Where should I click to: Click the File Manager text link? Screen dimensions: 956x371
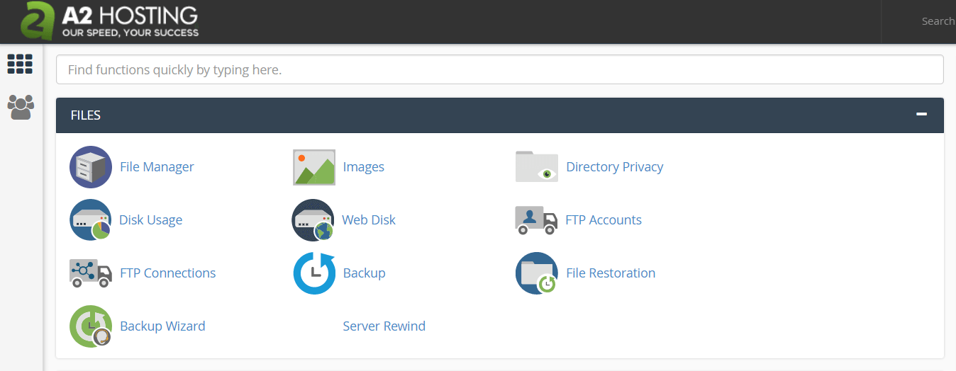(x=157, y=167)
